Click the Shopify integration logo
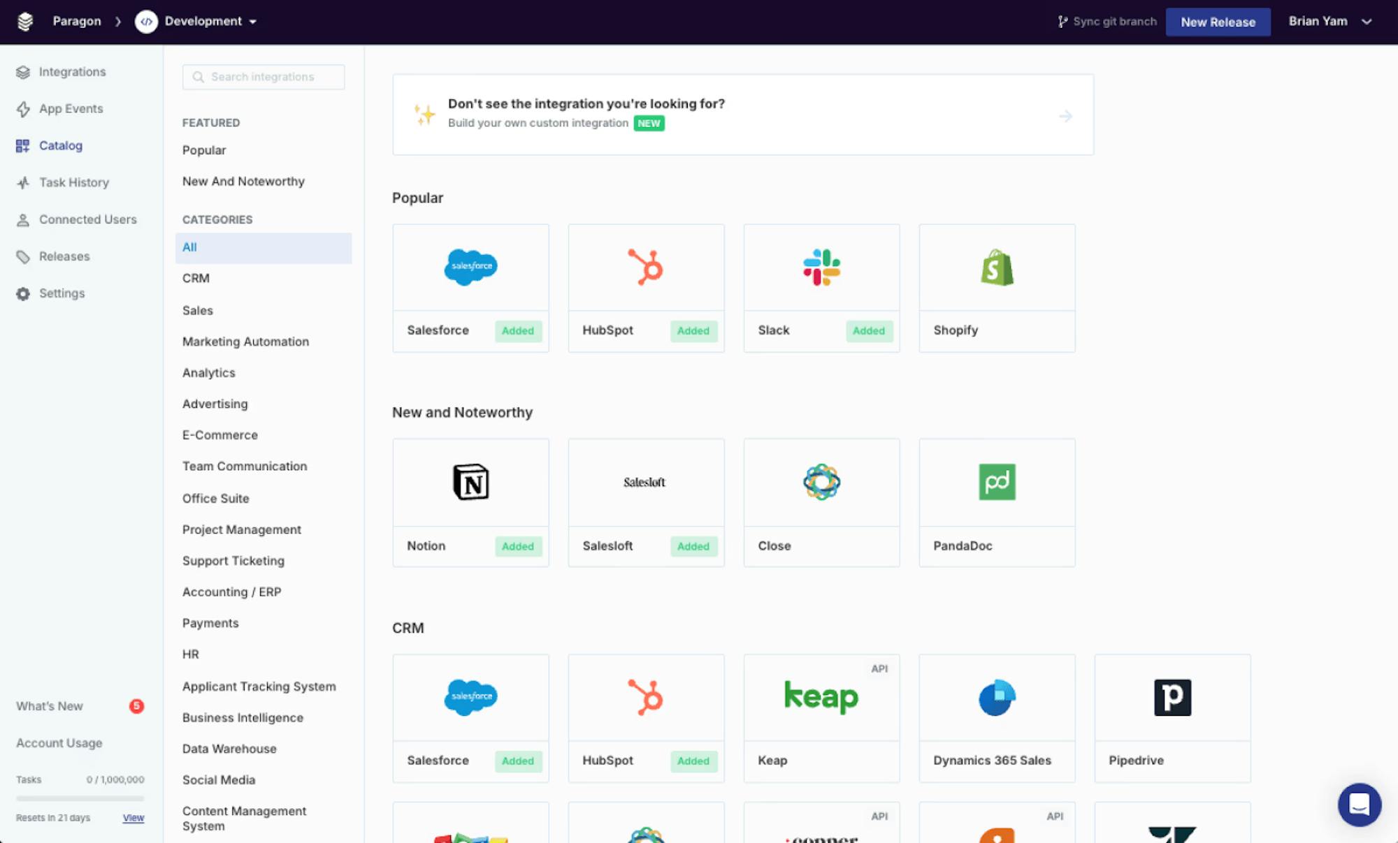The image size is (1398, 843). pyautogui.click(x=997, y=267)
